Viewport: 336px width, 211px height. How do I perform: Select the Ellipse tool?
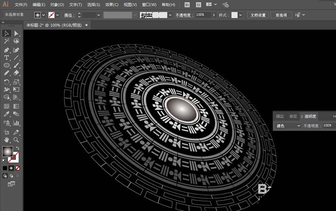click(x=7, y=65)
